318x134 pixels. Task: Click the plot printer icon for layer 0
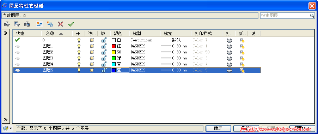click(229, 40)
